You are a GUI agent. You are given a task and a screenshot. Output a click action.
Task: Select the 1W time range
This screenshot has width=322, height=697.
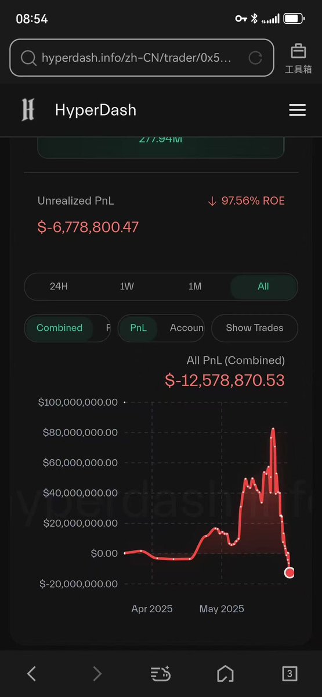click(x=127, y=286)
